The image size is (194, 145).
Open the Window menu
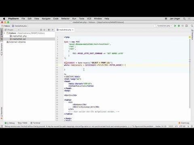pyautogui.click(x=98, y=19)
